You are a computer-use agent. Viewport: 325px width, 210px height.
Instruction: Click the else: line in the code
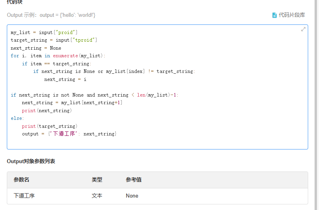coord(17,118)
